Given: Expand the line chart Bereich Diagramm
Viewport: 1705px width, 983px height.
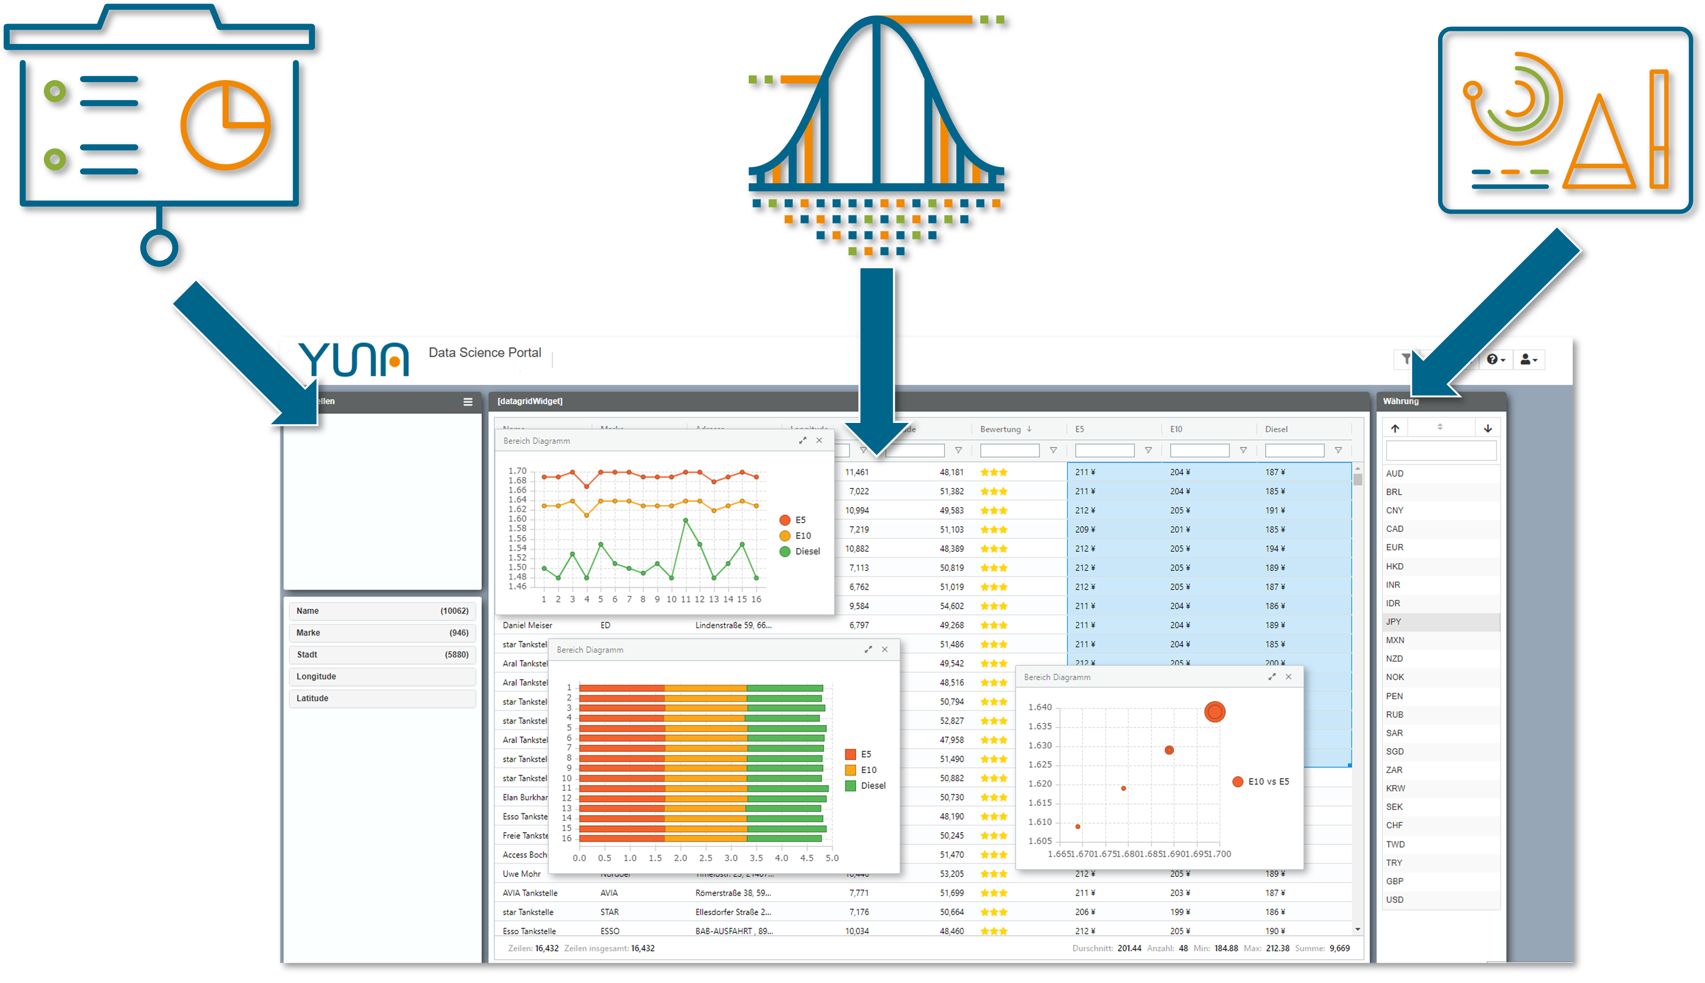Looking at the screenshot, I should [802, 440].
